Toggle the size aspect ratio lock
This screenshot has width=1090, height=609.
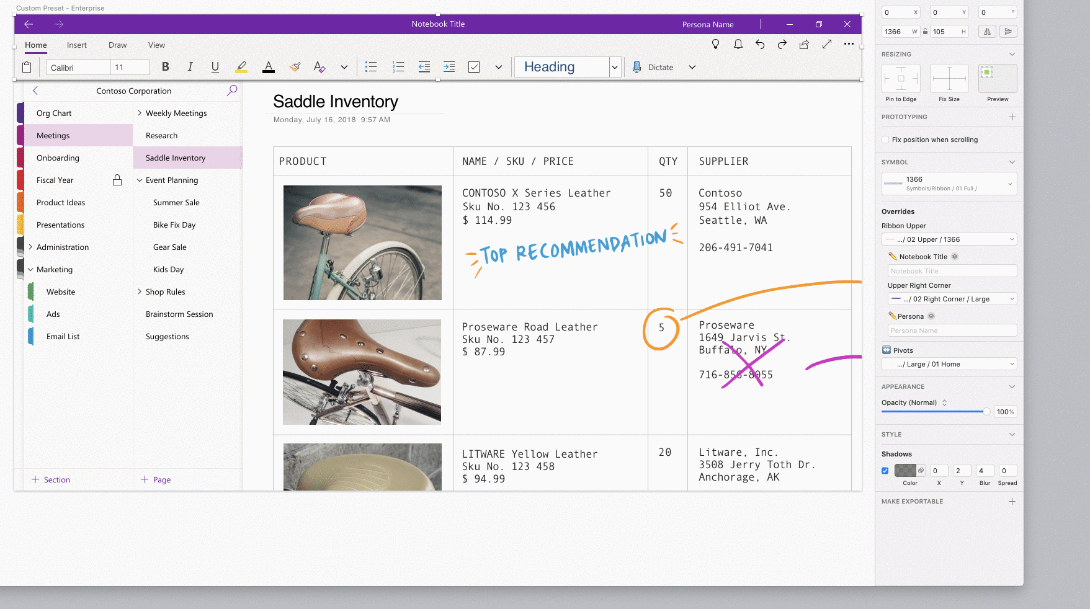point(925,32)
